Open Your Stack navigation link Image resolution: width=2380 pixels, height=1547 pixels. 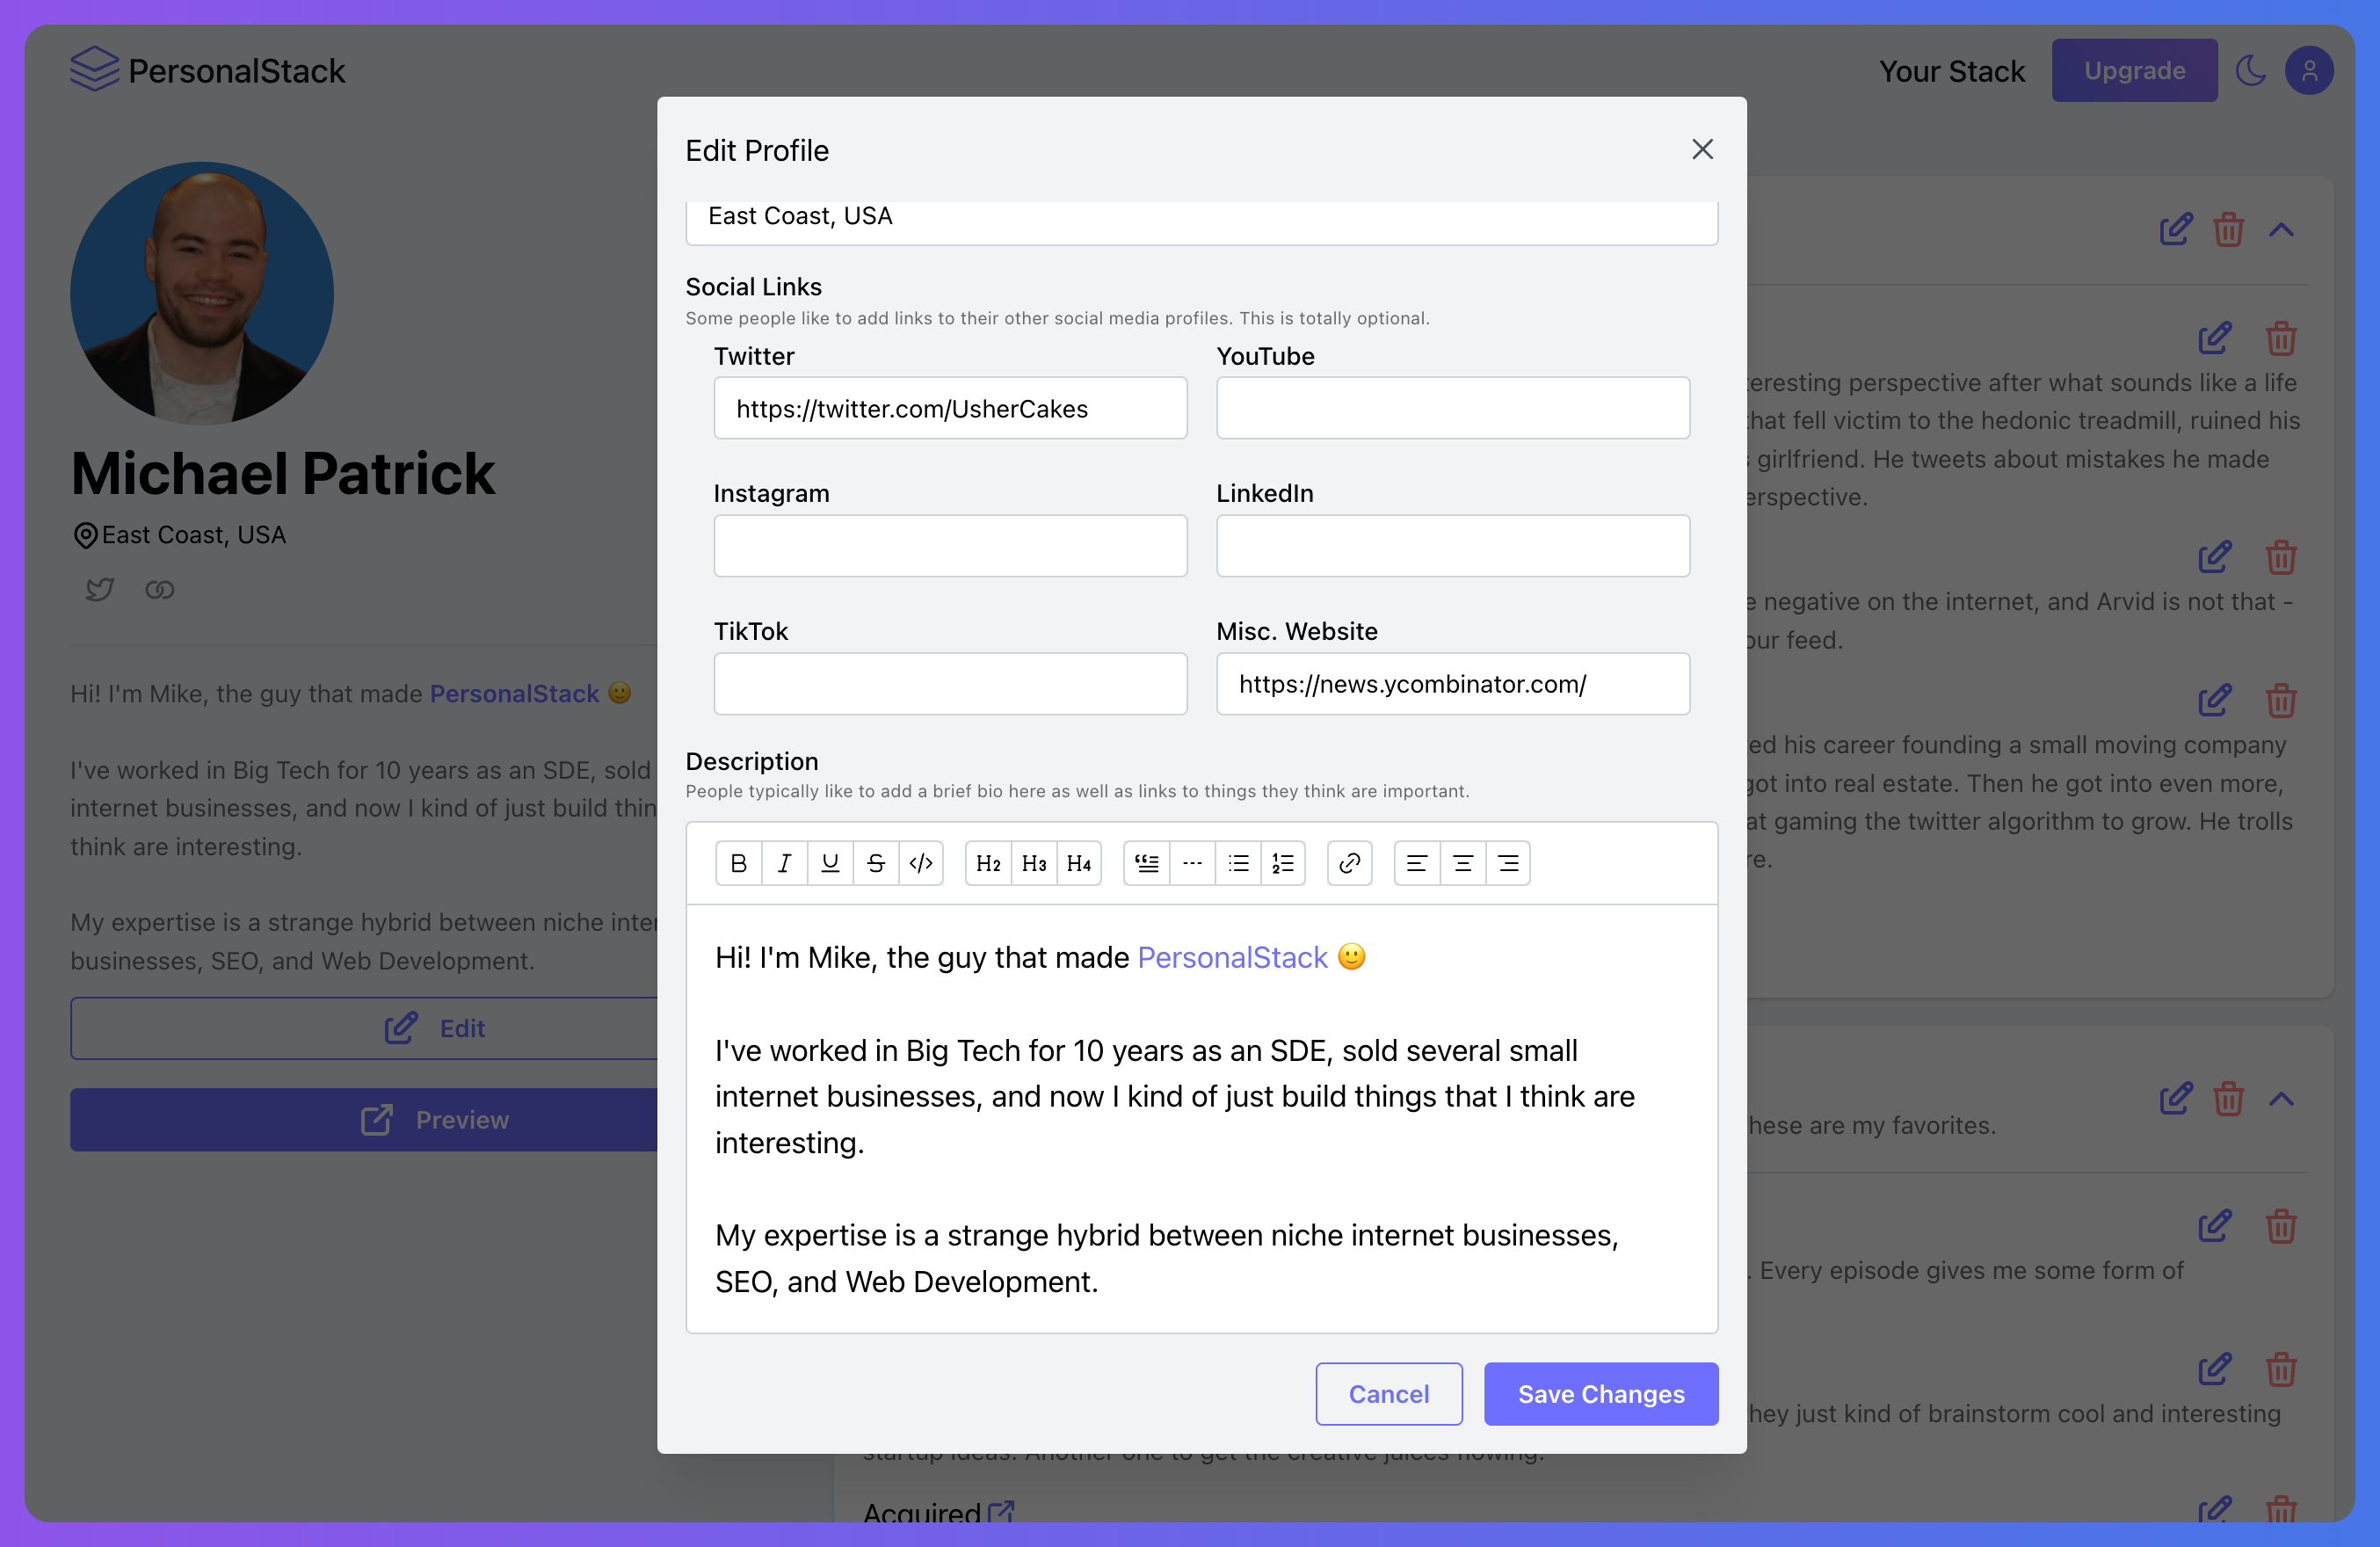click(1951, 71)
